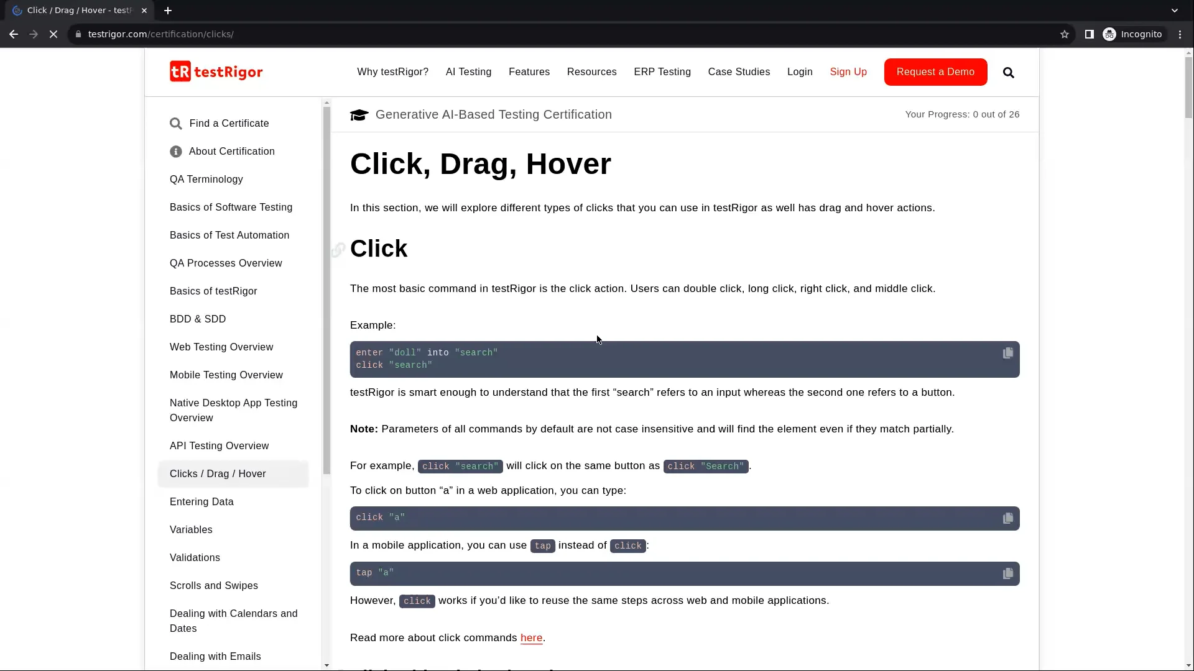Viewport: 1194px width, 671px height.
Task: Select Validations section
Action: click(195, 558)
